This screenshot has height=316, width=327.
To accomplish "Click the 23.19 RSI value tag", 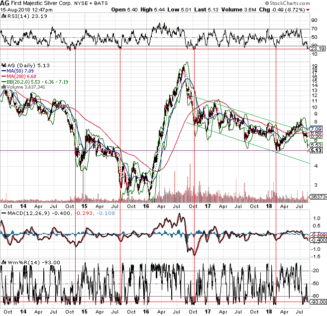I will pyautogui.click(x=317, y=49).
